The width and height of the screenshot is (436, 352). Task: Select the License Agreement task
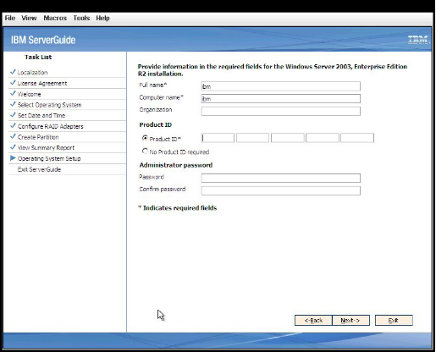point(42,83)
